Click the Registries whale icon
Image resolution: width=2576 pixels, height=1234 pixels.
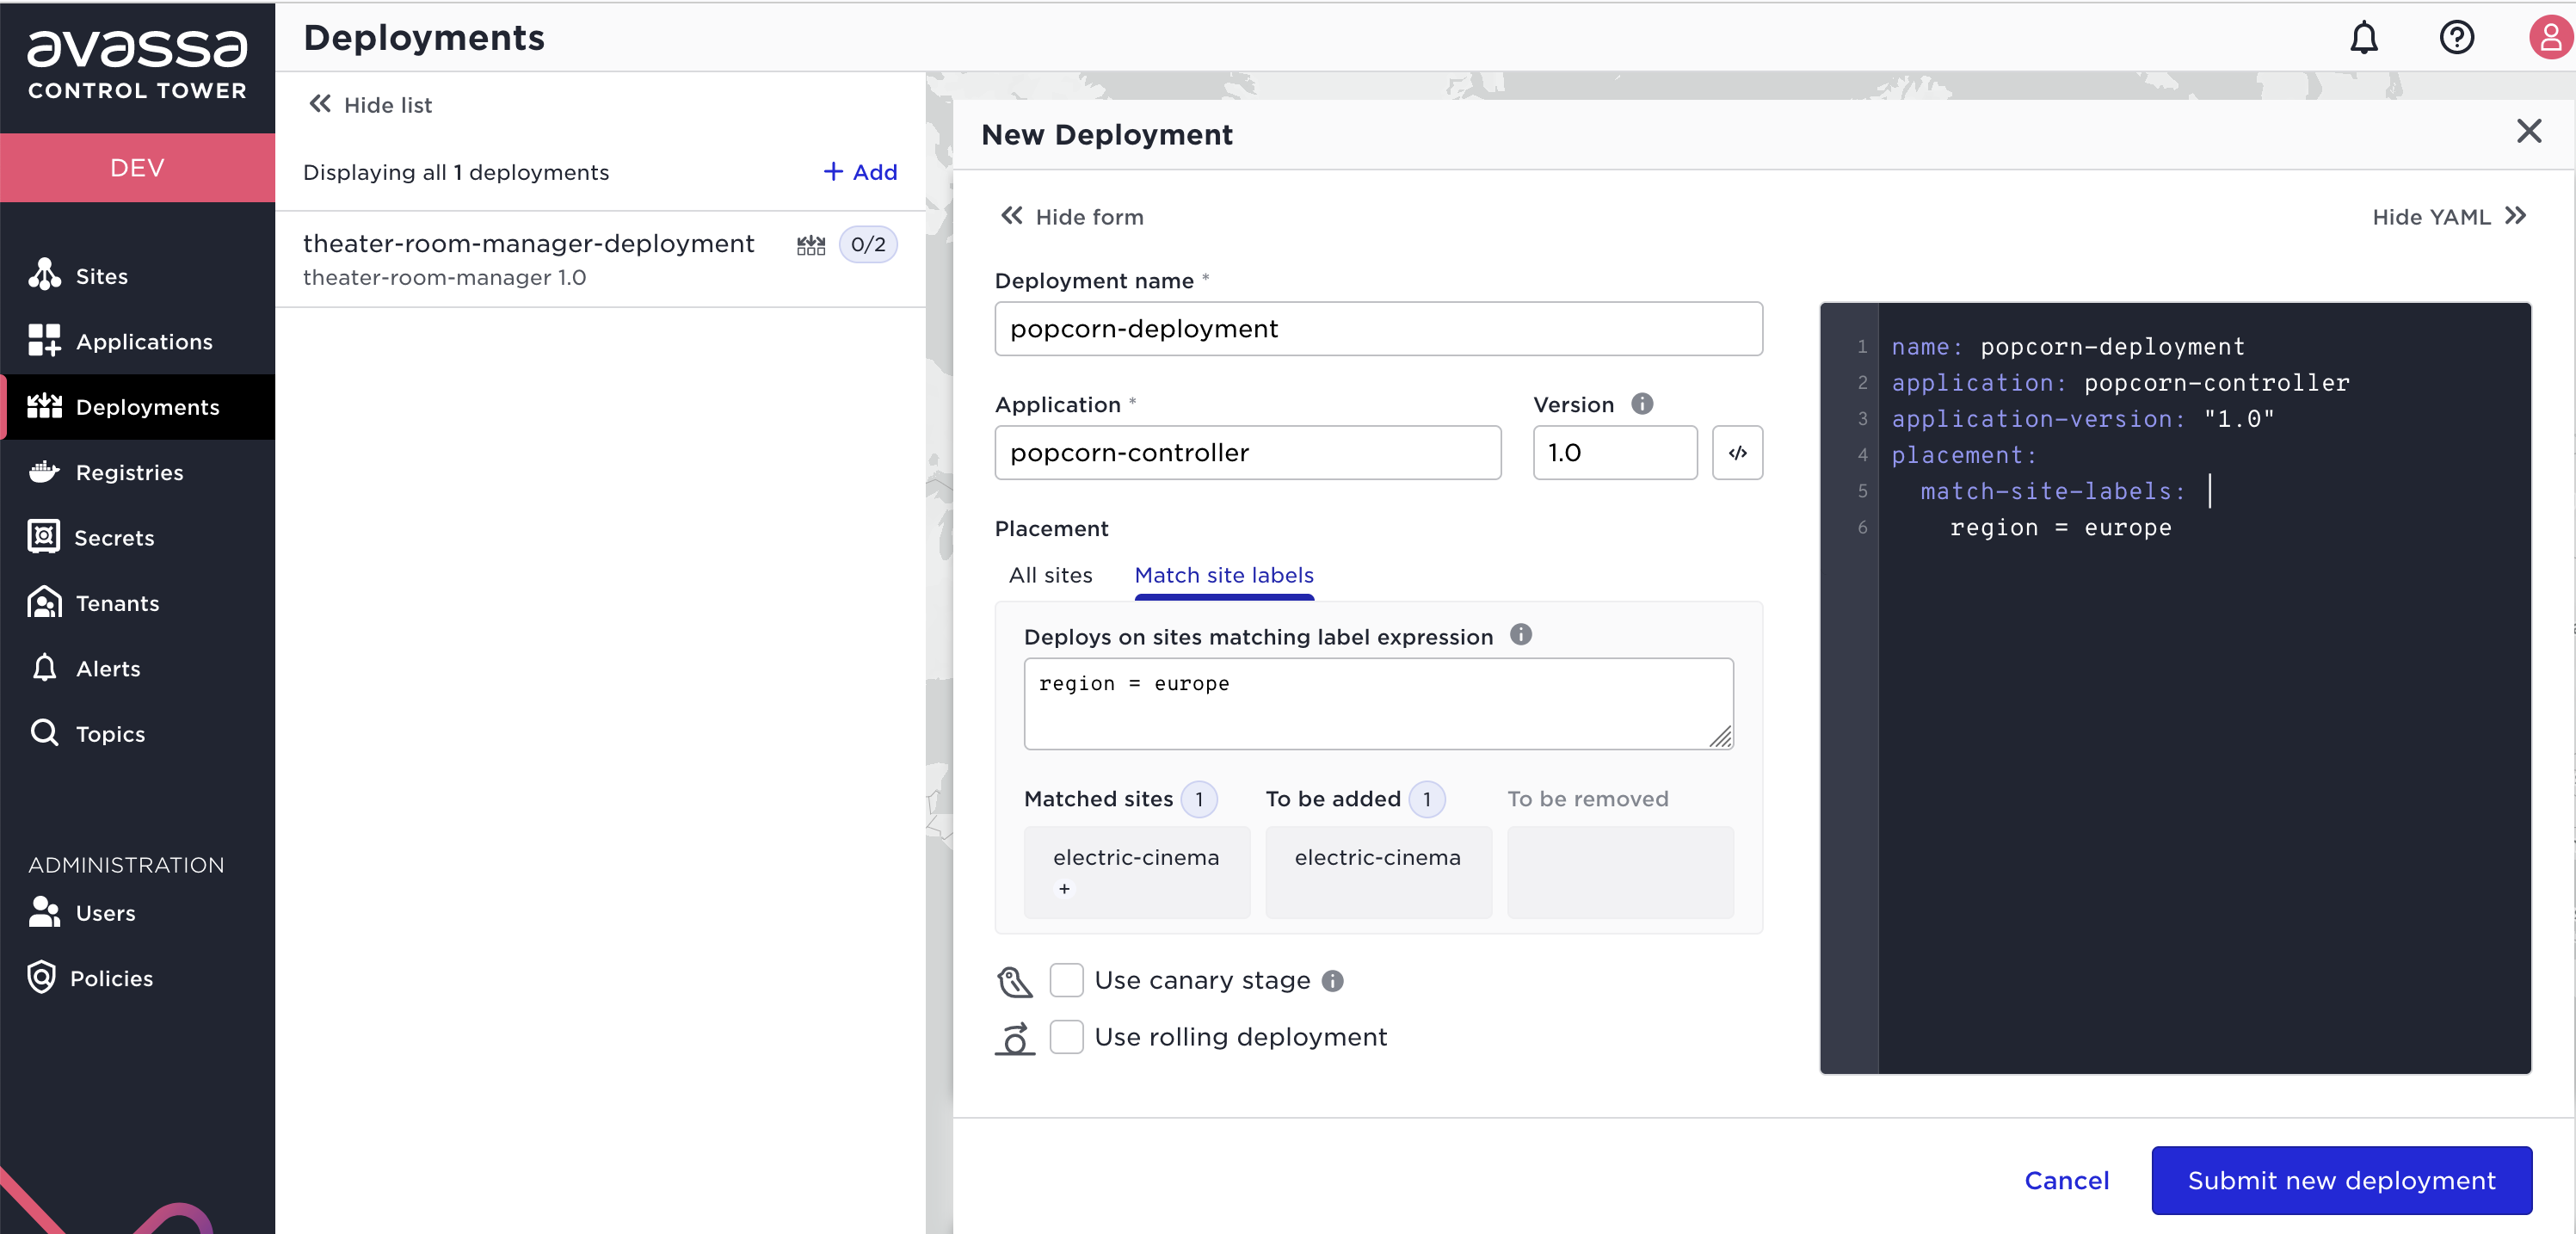(x=44, y=472)
